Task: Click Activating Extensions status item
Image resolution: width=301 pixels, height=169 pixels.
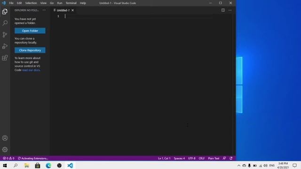Action: 33,158
